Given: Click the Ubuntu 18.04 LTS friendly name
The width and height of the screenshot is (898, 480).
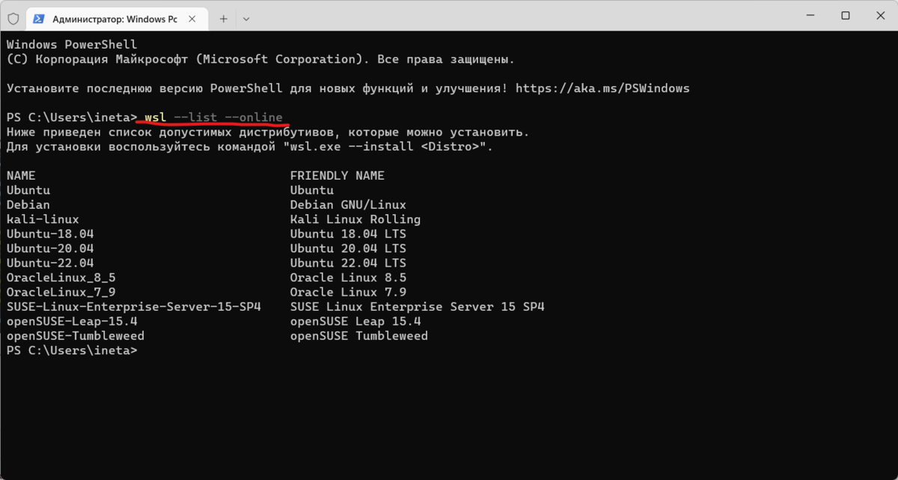Looking at the screenshot, I should tap(348, 234).
